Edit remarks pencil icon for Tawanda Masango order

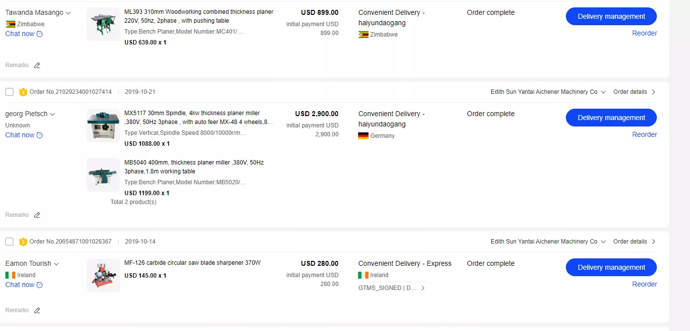[x=37, y=65]
